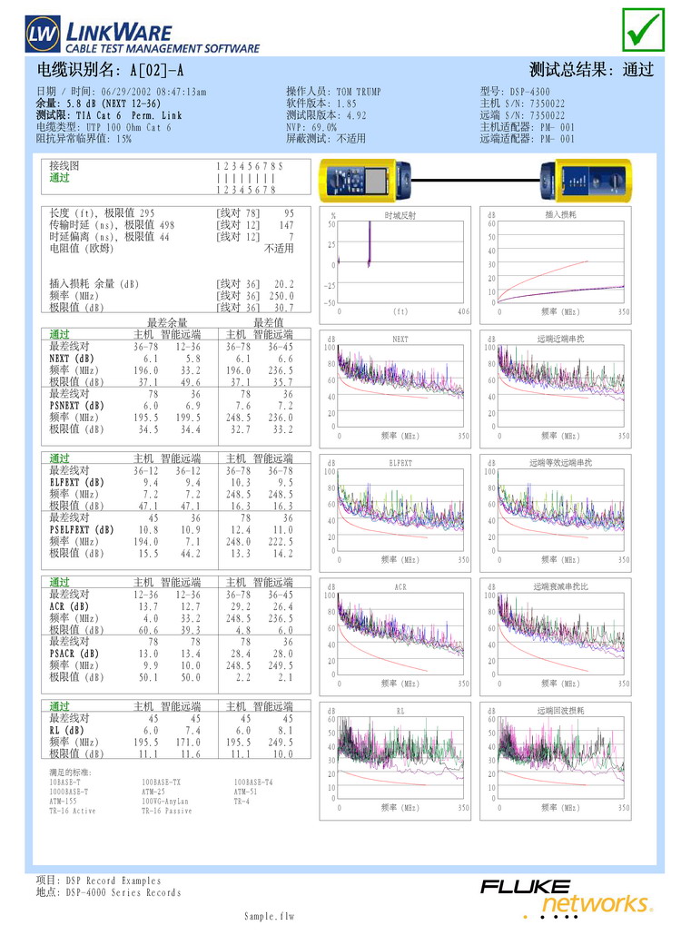
Task: Open the 时域反射 graph
Action: 400,262
